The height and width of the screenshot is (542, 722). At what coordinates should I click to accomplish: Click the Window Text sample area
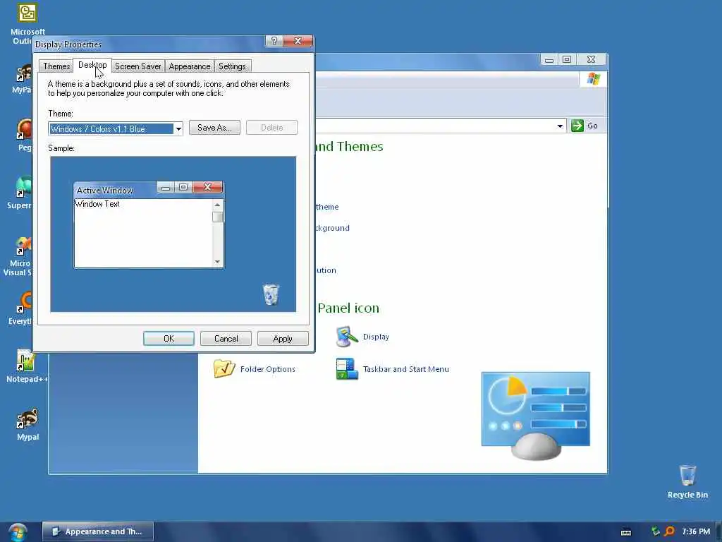143,233
